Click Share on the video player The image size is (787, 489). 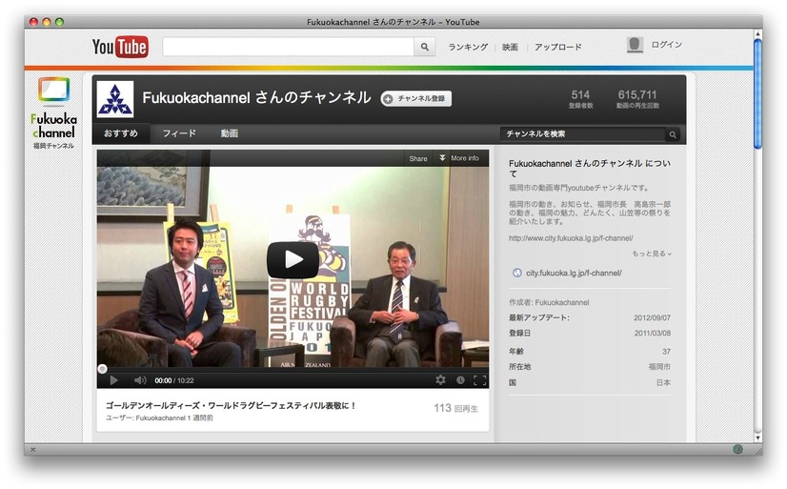coord(418,158)
